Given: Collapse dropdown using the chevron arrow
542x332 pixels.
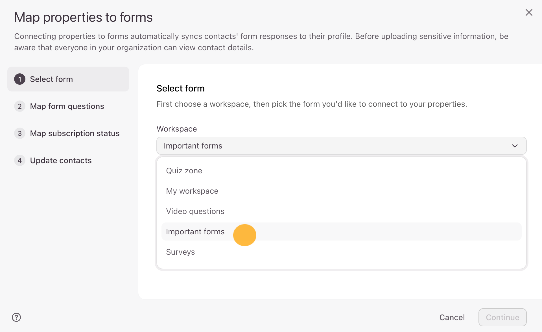Looking at the screenshot, I should [515, 146].
